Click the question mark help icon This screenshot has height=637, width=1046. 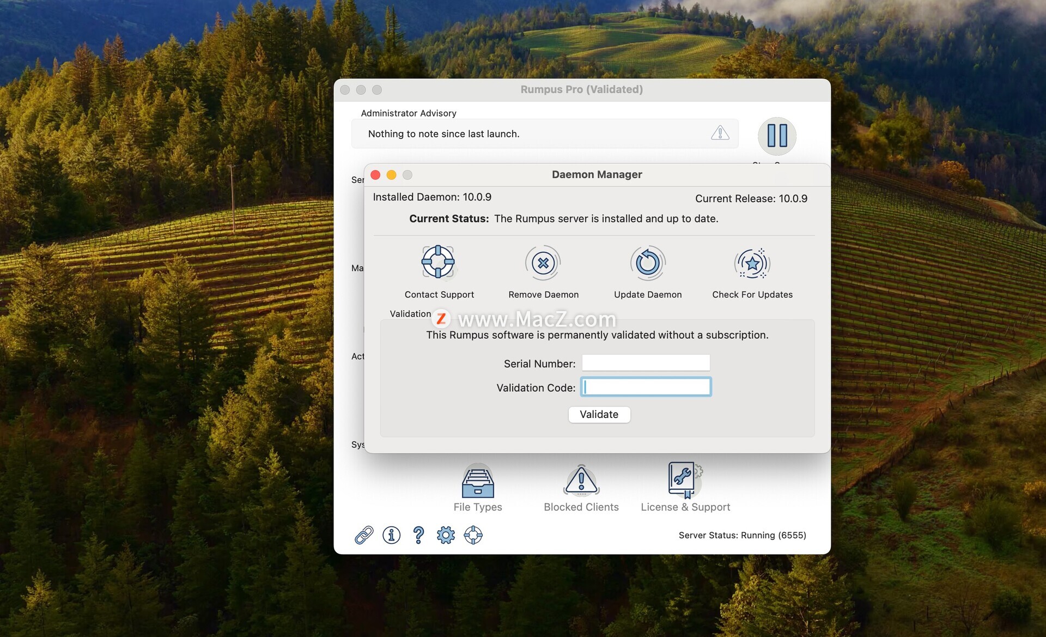pyautogui.click(x=418, y=535)
